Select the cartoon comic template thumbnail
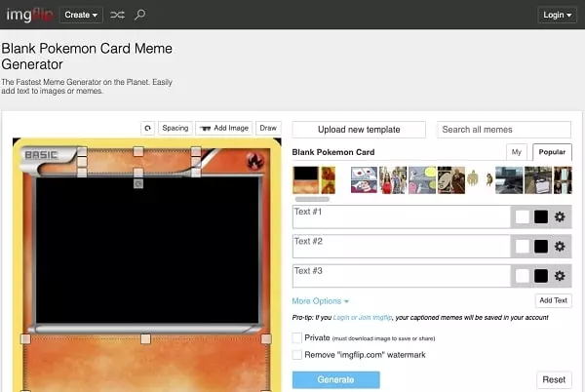The image size is (585, 392). click(364, 180)
